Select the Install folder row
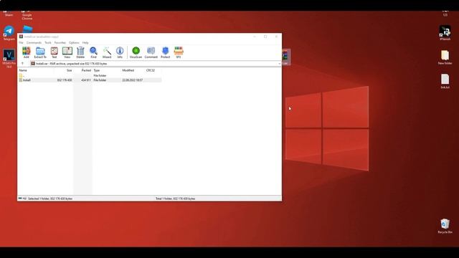The image size is (459, 258). click(90, 80)
